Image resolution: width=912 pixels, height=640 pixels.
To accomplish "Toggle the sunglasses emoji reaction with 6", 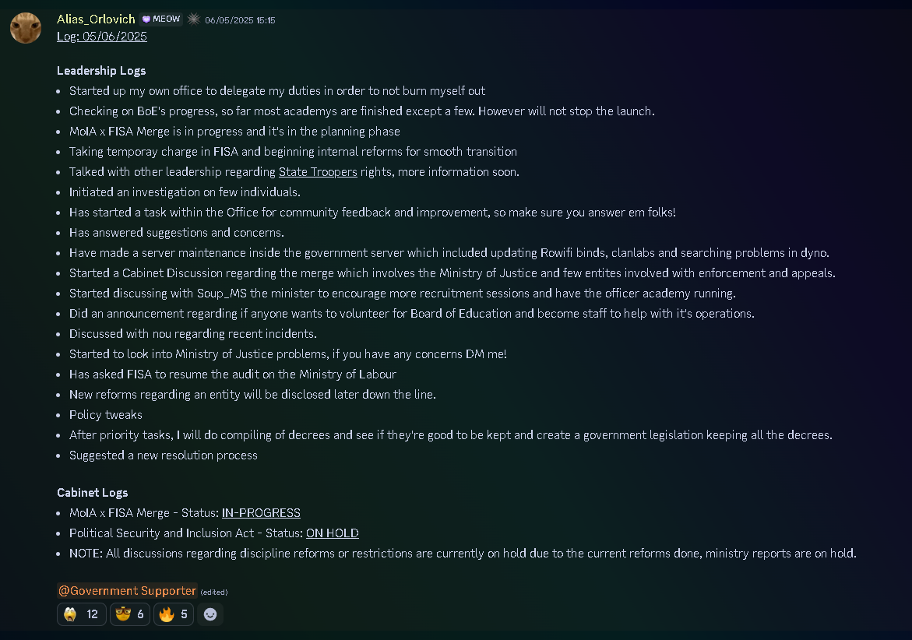I will pyautogui.click(x=130, y=614).
